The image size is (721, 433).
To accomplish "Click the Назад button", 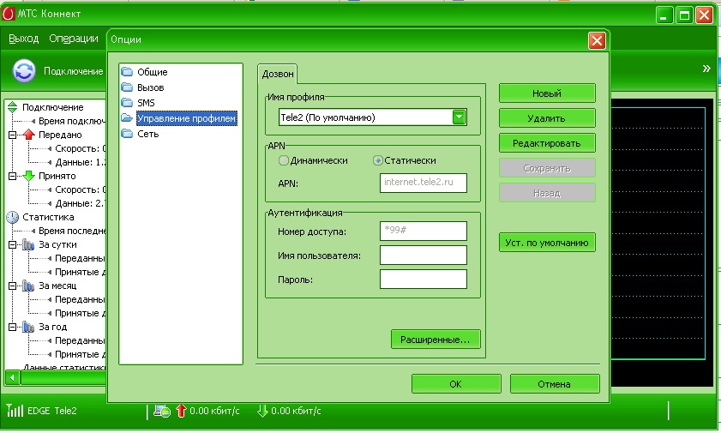I will click(x=547, y=193).
